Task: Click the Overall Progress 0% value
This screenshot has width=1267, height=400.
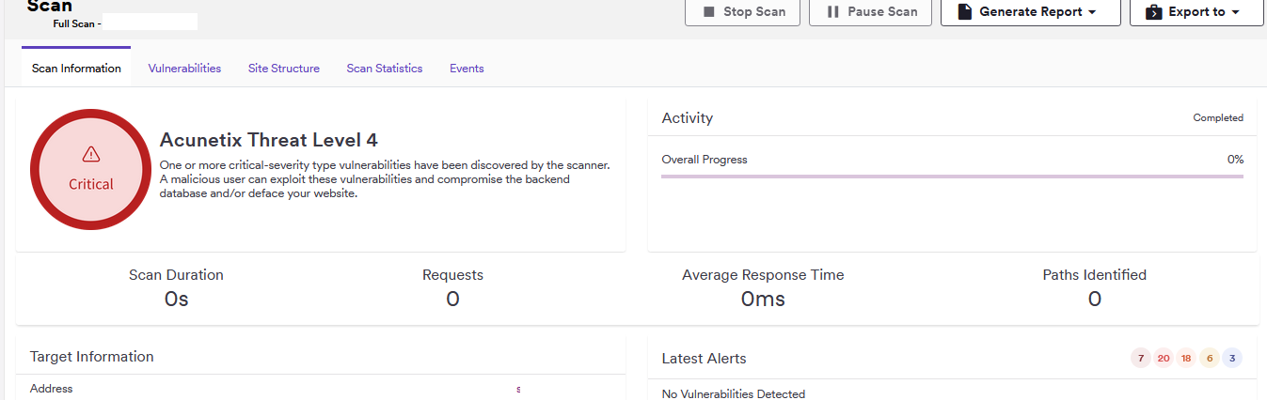Action: pyautogui.click(x=1235, y=160)
